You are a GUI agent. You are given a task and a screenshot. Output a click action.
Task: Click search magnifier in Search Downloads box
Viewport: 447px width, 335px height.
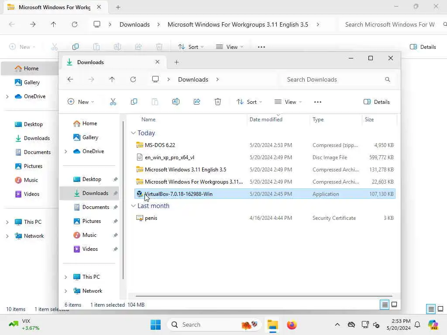pos(388,79)
